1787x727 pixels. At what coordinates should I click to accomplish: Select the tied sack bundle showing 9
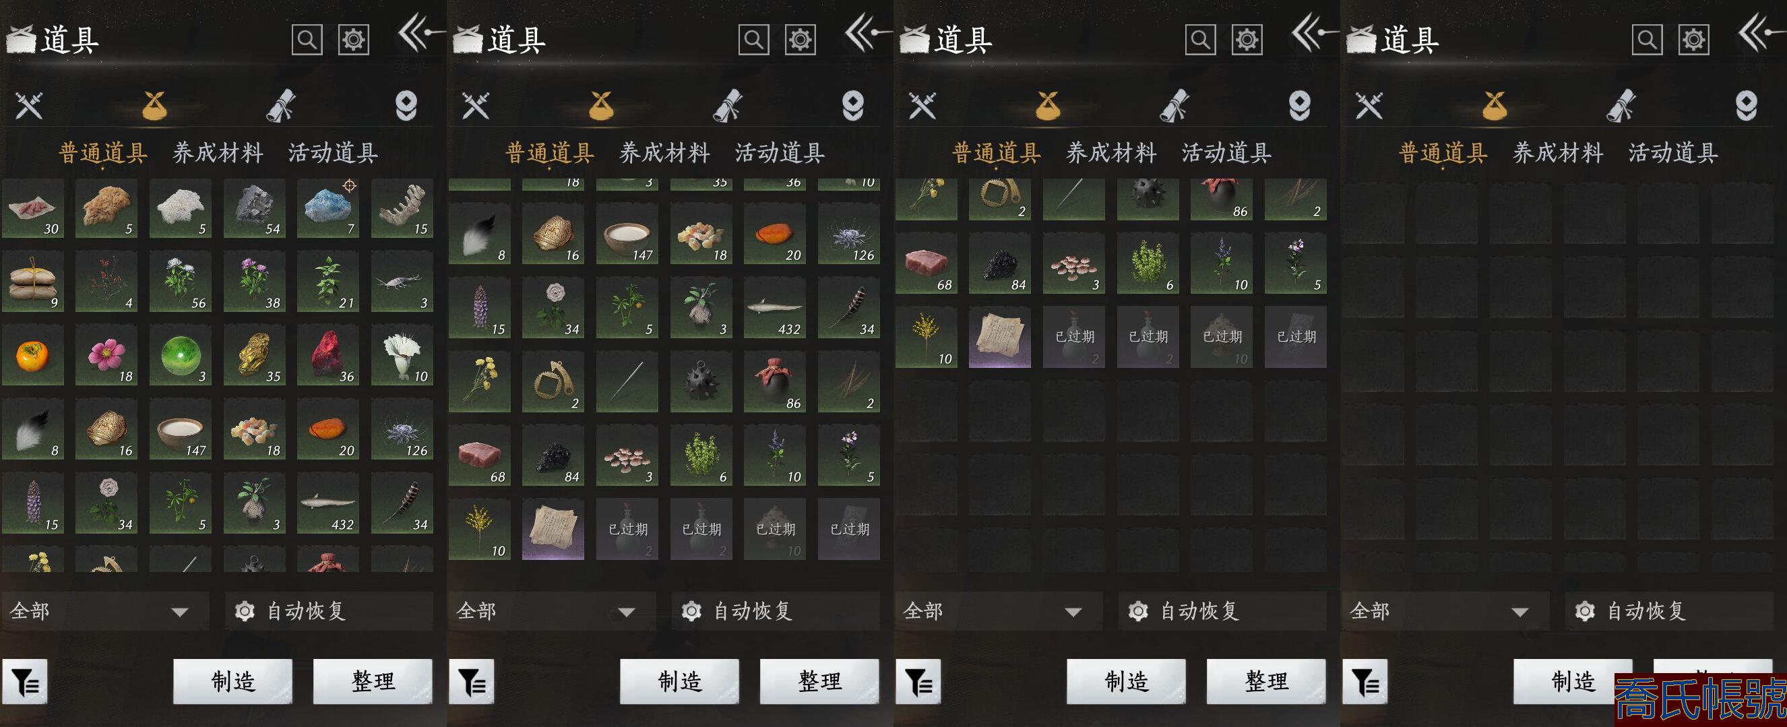click(32, 282)
